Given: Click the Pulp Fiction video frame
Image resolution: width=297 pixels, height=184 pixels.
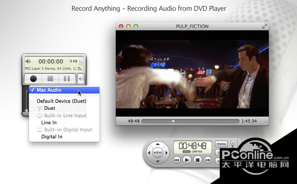Looking at the screenshot, I should pyautogui.click(x=192, y=74).
